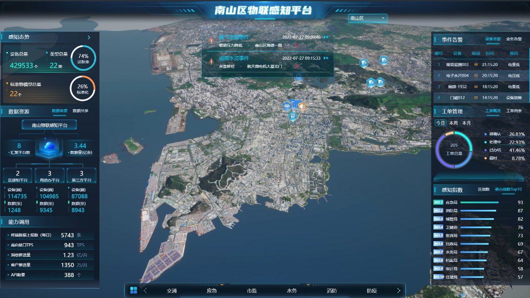
Task: Collapse the bottom bar with the left chevron
Action: coord(145,290)
